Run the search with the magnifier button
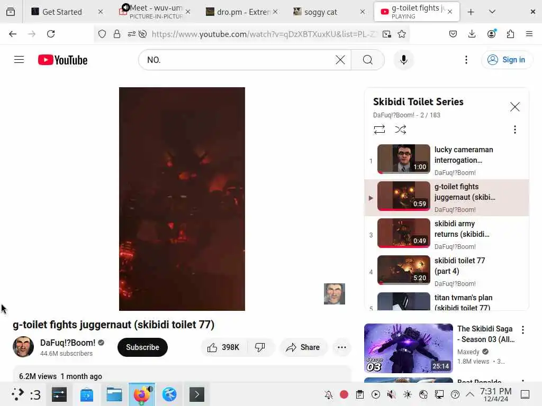This screenshot has width=542, height=406. (368, 60)
